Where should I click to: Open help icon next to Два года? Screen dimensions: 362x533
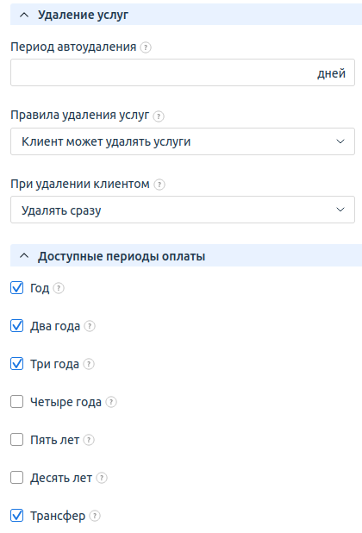click(x=90, y=326)
